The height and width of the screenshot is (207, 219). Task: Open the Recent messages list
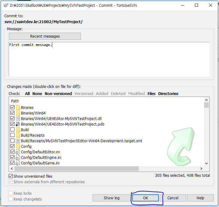click(45, 36)
